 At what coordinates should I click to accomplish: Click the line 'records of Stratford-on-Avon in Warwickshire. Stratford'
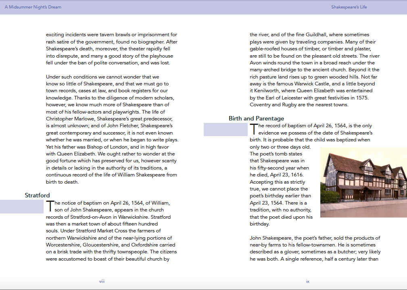point(108,217)
